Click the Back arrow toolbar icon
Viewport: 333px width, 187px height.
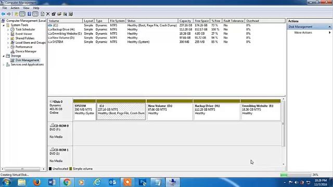[3, 14]
